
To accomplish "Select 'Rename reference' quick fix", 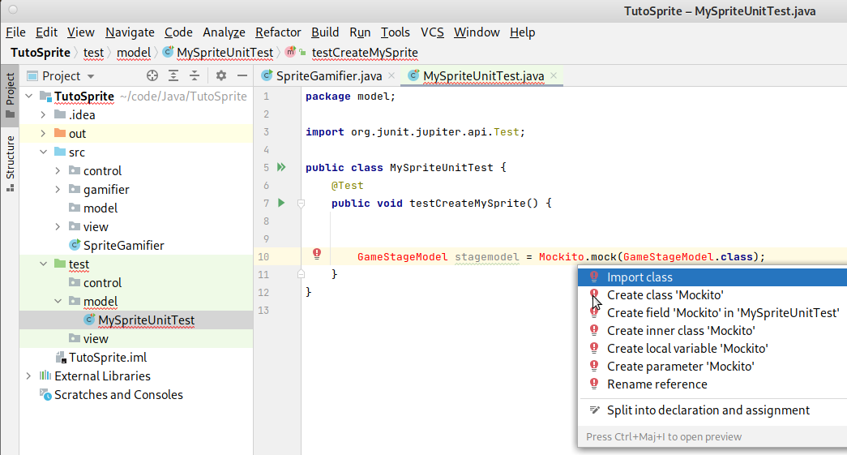I will (657, 384).
